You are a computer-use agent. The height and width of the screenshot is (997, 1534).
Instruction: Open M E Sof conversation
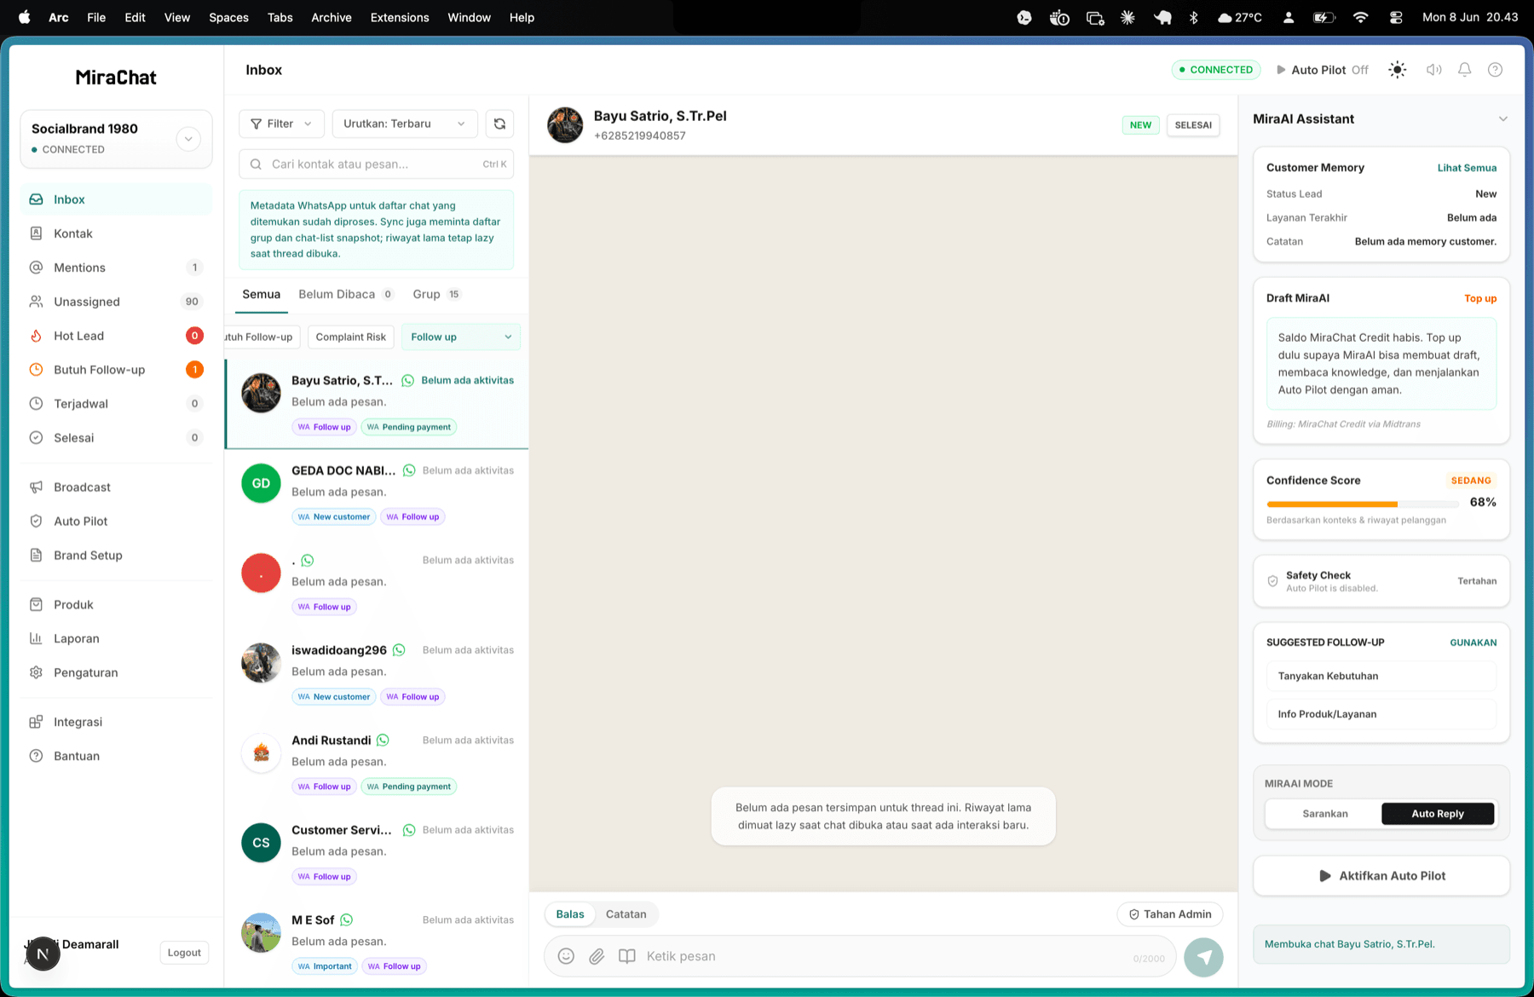pyautogui.click(x=377, y=943)
